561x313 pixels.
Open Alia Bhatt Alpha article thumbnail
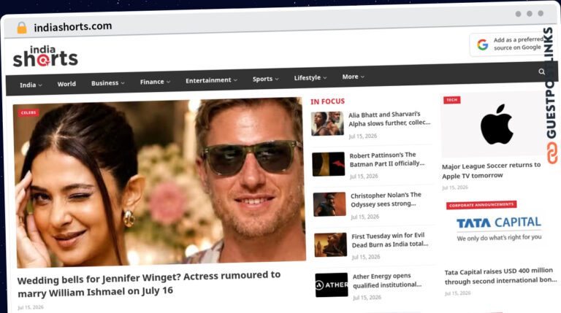[x=327, y=123]
